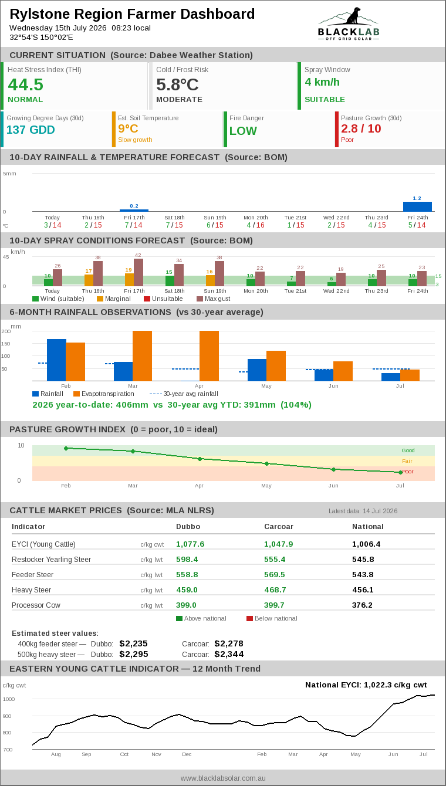
Task: Click the 137 GDD growing degree days value
Action: [31, 130]
